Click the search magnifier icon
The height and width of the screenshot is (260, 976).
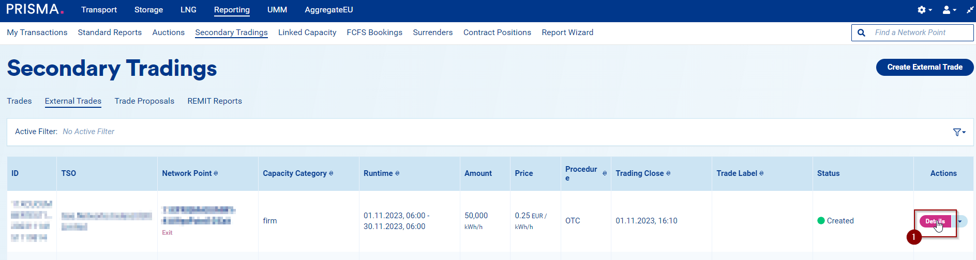point(861,32)
